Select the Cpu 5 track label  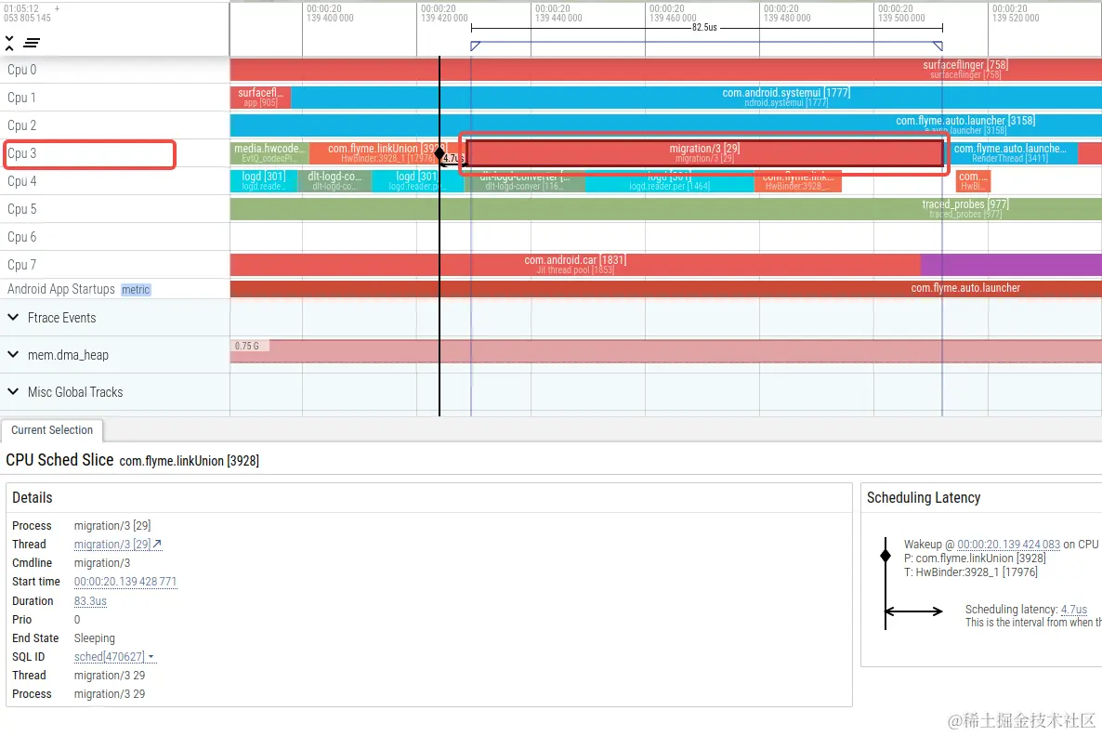[21, 209]
